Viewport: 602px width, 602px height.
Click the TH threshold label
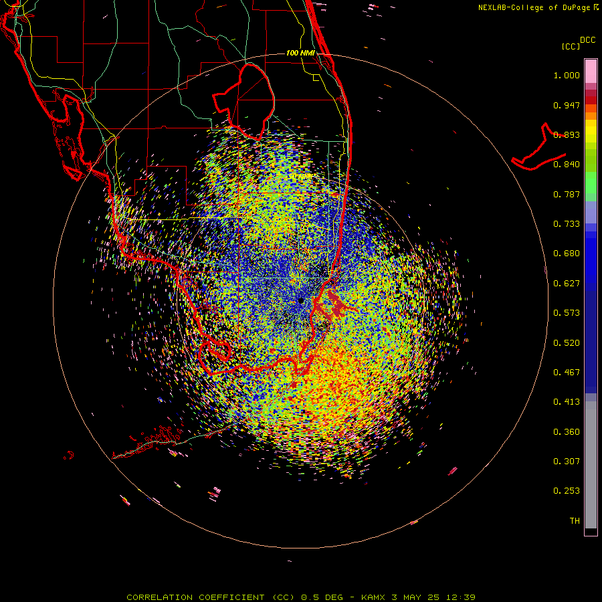[575, 521]
